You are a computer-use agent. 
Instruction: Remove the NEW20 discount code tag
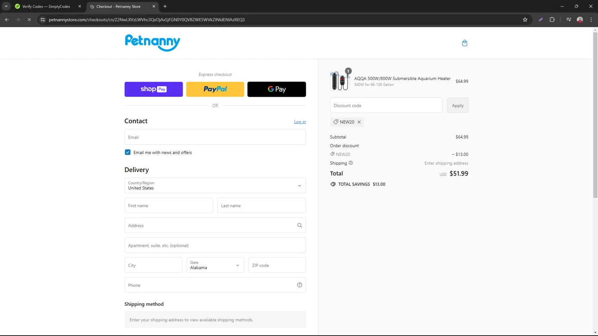pyautogui.click(x=359, y=122)
